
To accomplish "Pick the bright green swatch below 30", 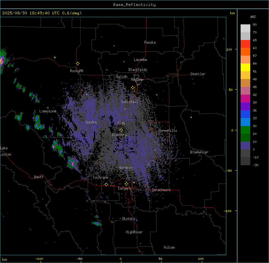I will pos(245,130).
